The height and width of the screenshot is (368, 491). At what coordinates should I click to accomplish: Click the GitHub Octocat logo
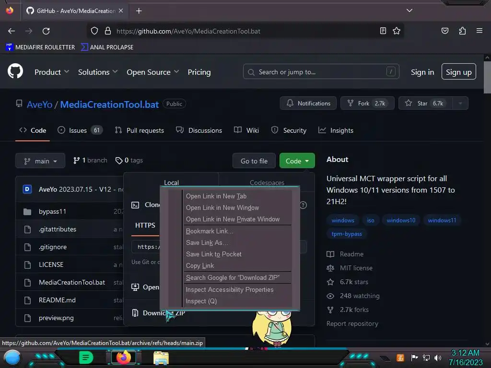tap(15, 71)
